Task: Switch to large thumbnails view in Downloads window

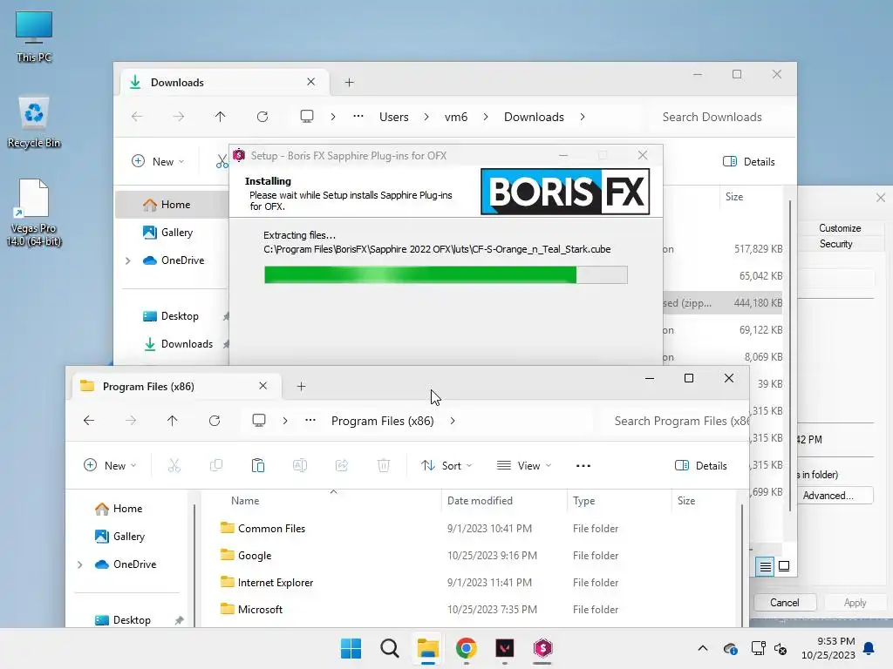Action: tap(784, 566)
